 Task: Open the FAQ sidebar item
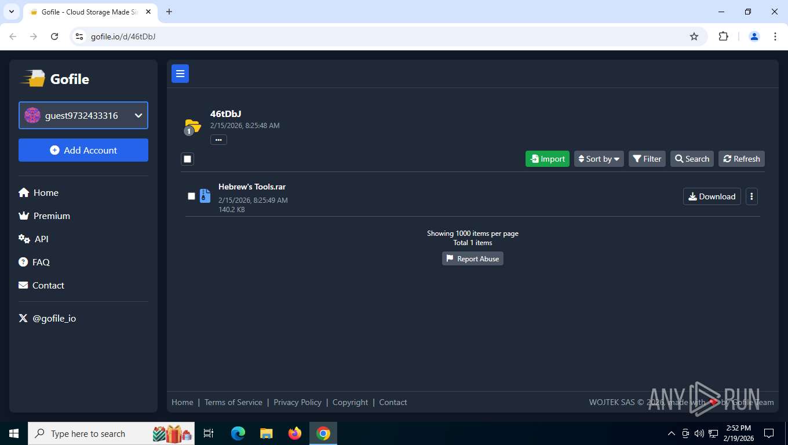pos(34,262)
